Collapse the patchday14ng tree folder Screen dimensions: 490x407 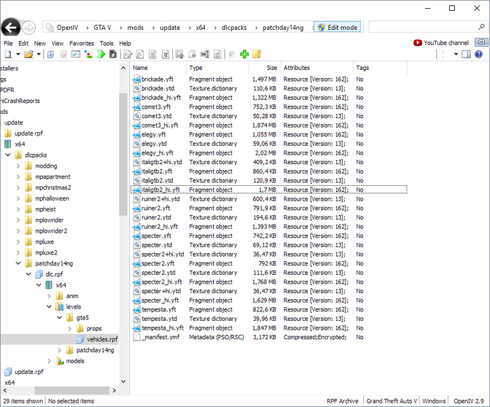[18, 263]
